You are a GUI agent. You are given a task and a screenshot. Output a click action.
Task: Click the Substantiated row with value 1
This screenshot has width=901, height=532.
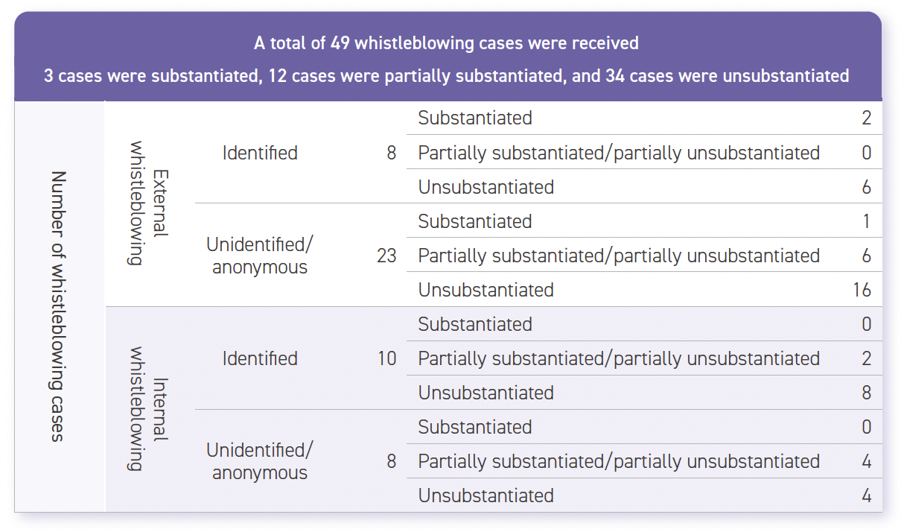coord(645,221)
